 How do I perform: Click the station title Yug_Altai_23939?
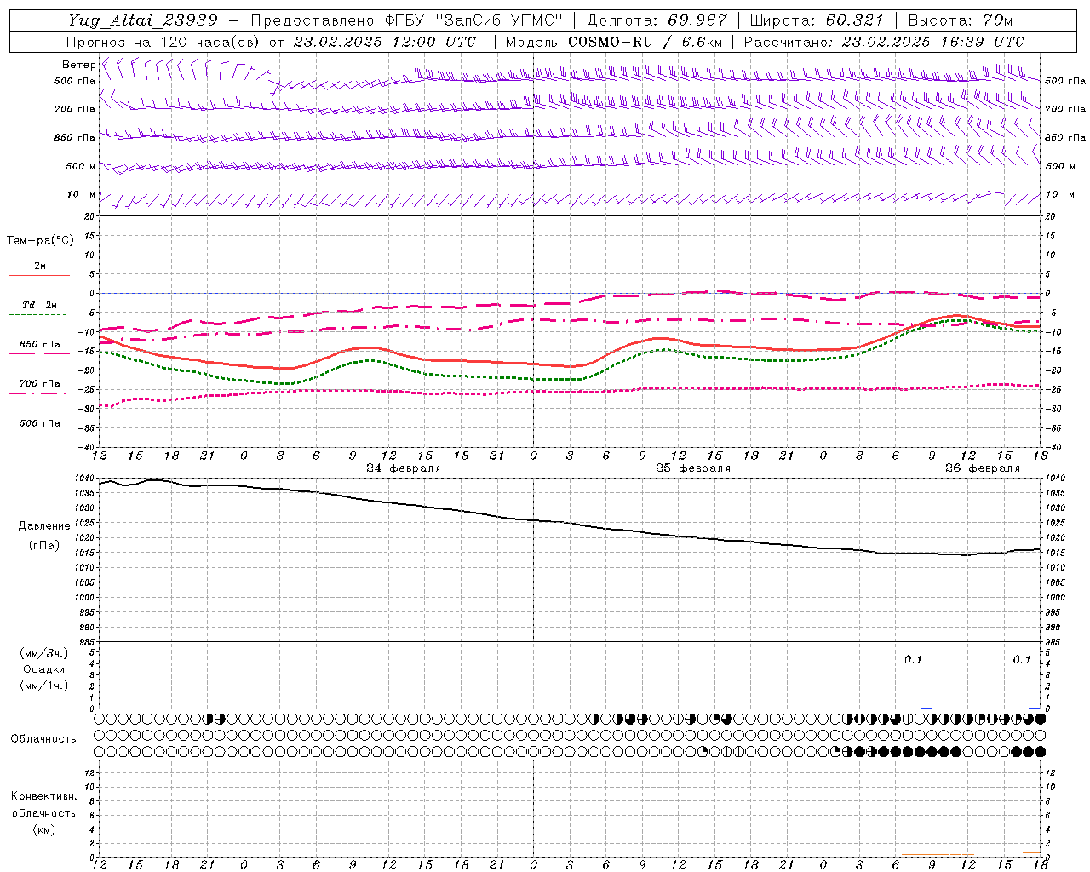(143, 20)
